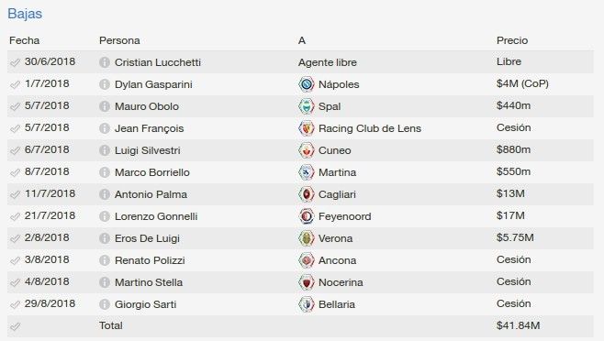Sort by the Persona column header
Screen dimensions: 604x341
(x=119, y=40)
